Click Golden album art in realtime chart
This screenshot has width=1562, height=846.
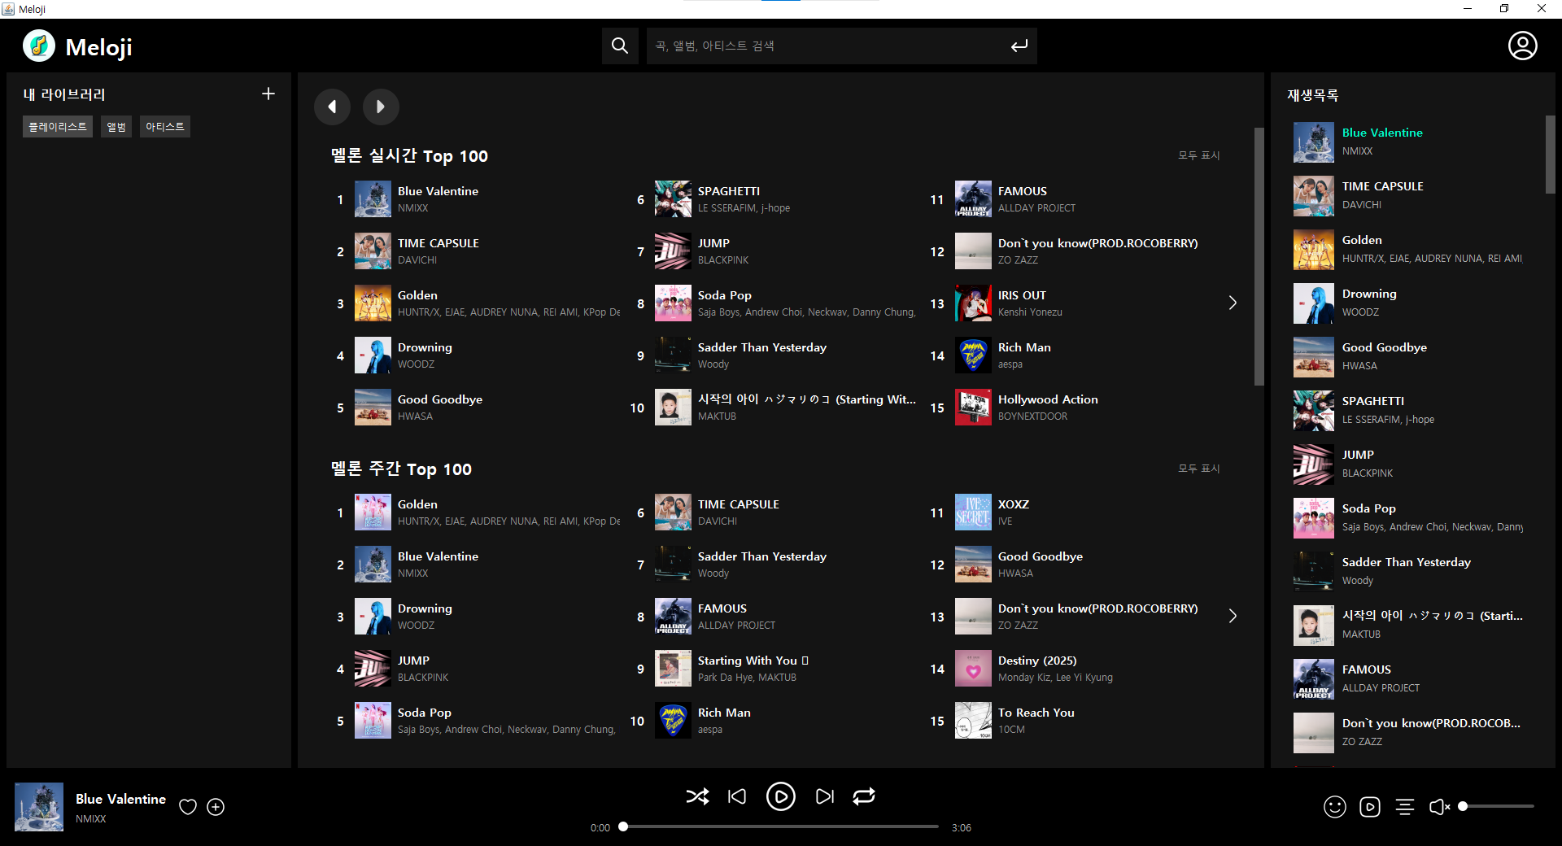pos(373,303)
